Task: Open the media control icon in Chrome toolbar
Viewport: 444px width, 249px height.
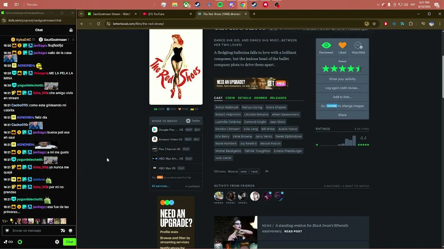Action: click(423, 24)
